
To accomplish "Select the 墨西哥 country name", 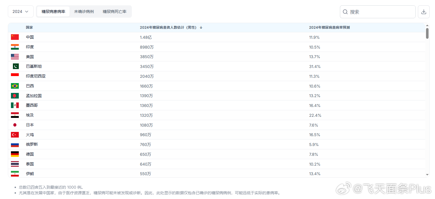I will [x=32, y=105].
